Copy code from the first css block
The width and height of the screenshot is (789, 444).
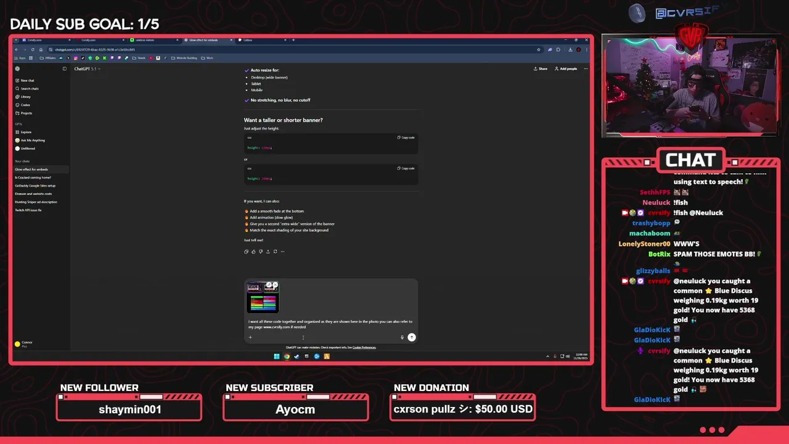(406, 138)
